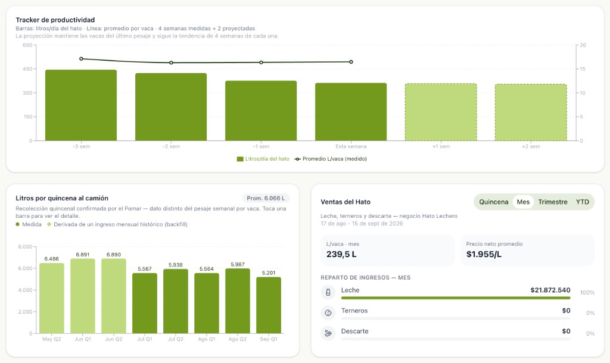Toggle Promedio L/vaca (medido) legend series

tap(331, 158)
